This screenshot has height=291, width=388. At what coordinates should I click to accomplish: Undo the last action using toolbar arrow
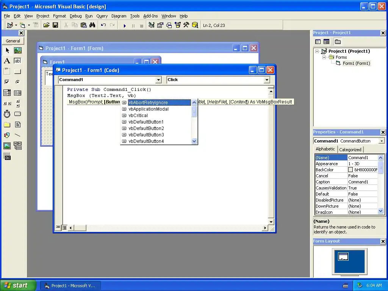tap(103, 25)
